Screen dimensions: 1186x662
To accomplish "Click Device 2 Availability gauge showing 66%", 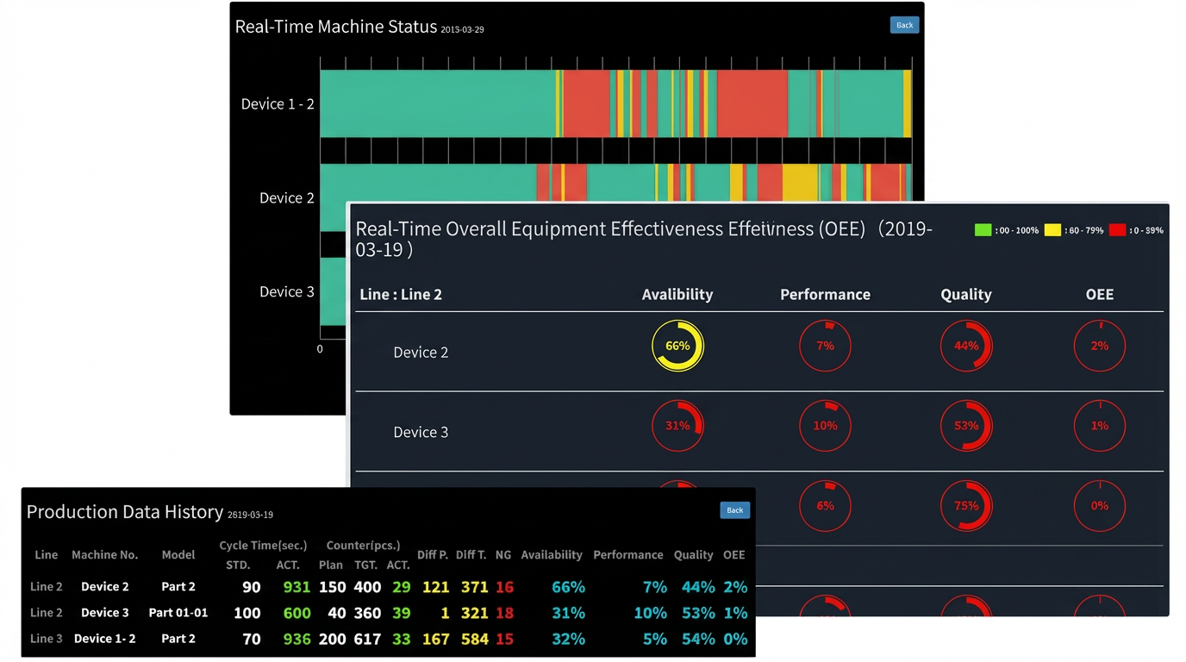I will click(x=677, y=346).
